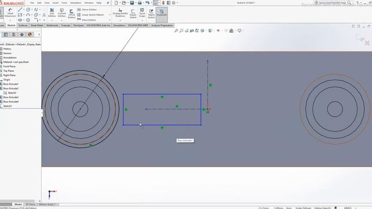Switch to the Surfaces tab
This screenshot has width=372, height=209.
point(23,26)
